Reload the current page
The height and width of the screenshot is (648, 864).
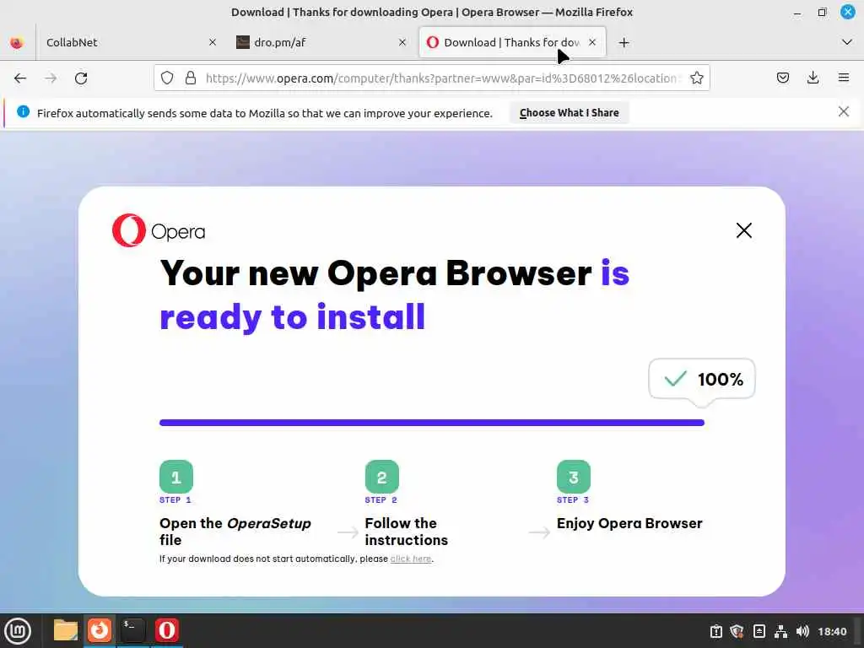point(81,78)
